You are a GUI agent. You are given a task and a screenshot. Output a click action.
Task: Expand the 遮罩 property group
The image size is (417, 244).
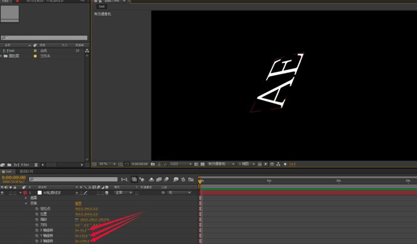click(26, 198)
